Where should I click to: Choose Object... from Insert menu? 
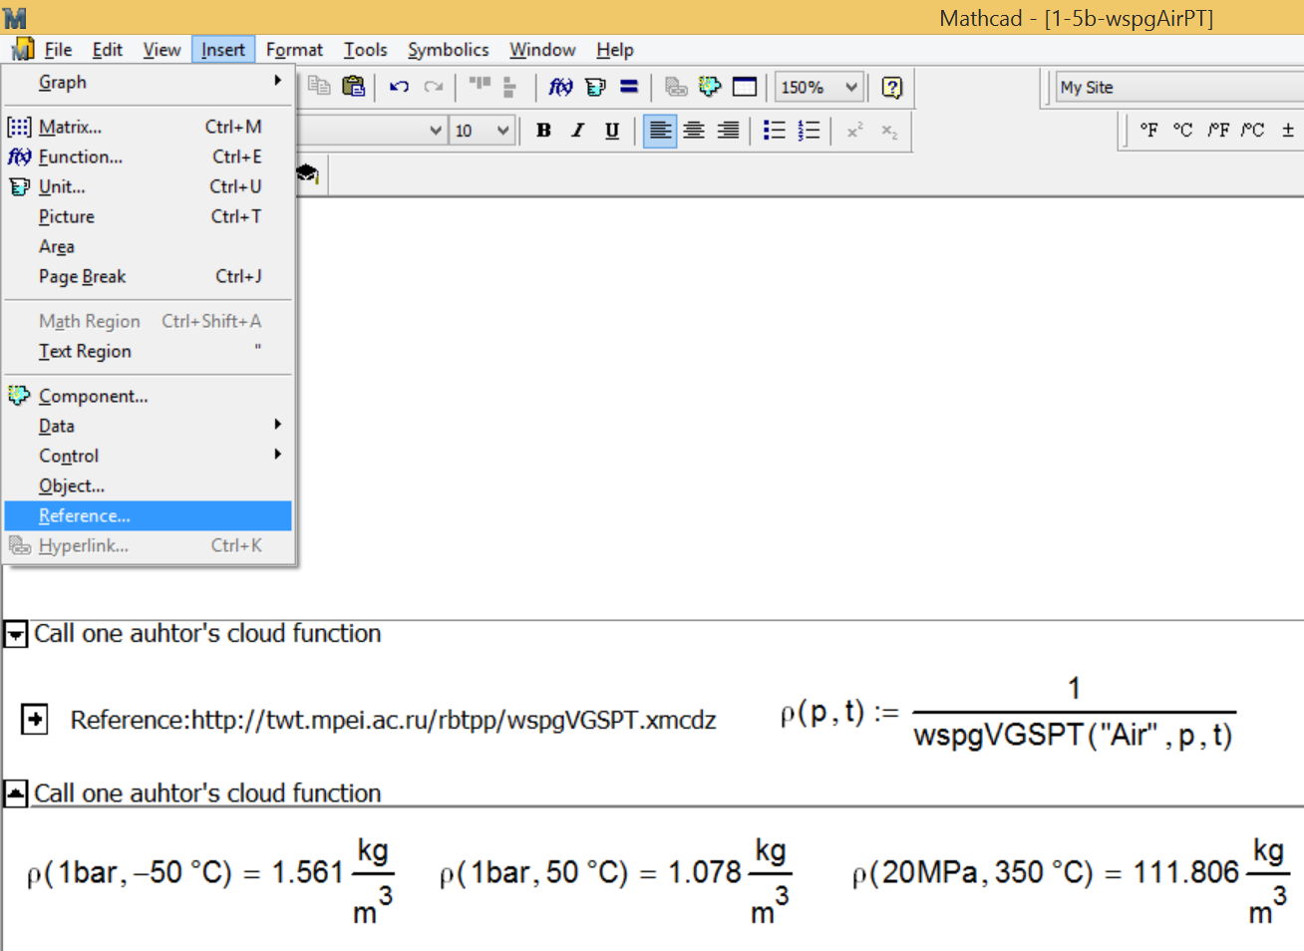pos(148,485)
